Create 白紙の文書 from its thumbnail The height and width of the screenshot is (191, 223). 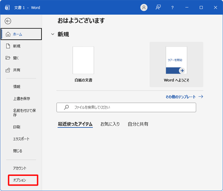pos(83,60)
